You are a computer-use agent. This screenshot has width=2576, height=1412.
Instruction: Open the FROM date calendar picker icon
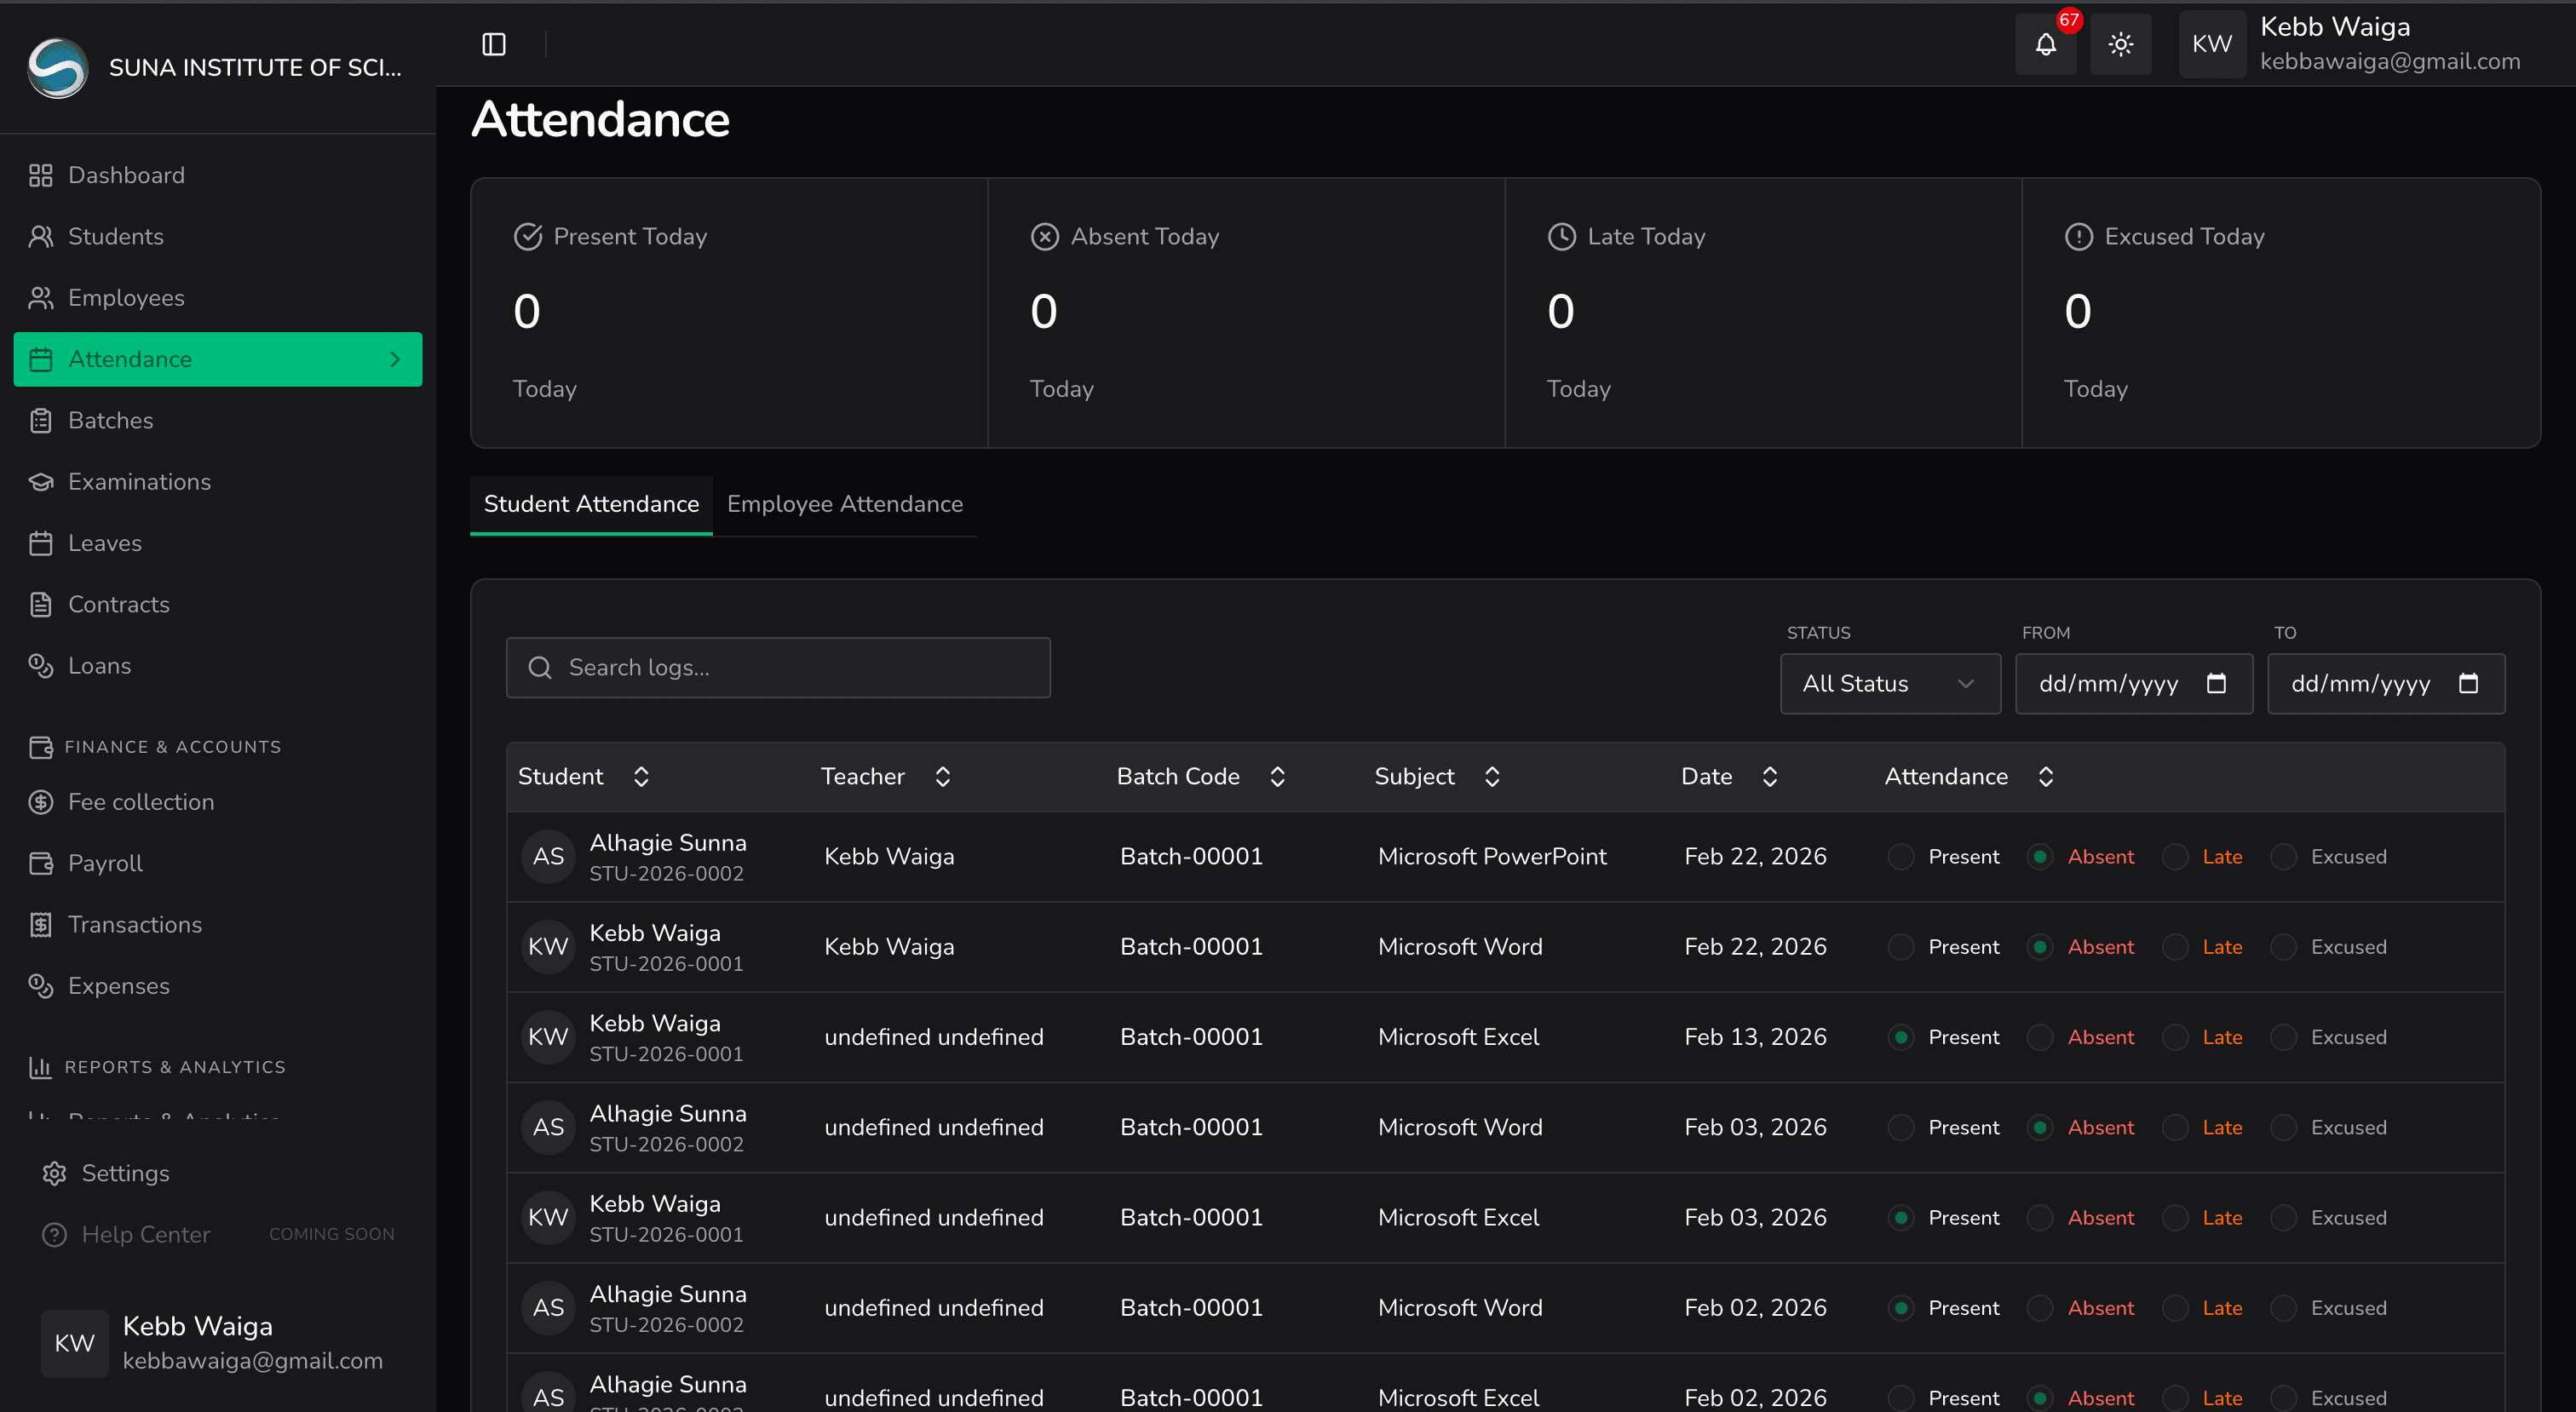click(2216, 683)
